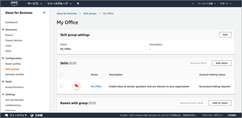Open the account dropdown arrow in header
Image resolution: width=242 pixels, height=118 pixels.
(x=193, y=4)
